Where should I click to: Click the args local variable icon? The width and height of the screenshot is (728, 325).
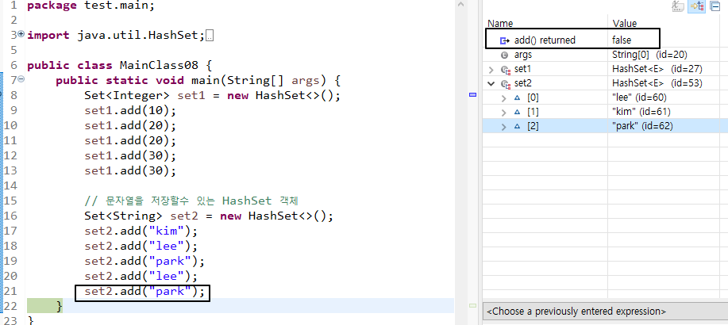505,55
